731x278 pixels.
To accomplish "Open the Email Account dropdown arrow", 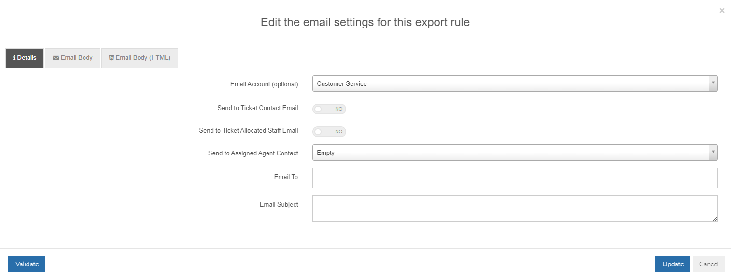I will 713,83.
